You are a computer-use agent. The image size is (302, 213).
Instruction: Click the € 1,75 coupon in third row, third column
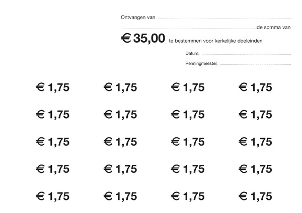[x=188, y=142]
